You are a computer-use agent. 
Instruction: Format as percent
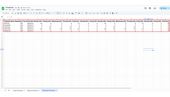(34, 13)
